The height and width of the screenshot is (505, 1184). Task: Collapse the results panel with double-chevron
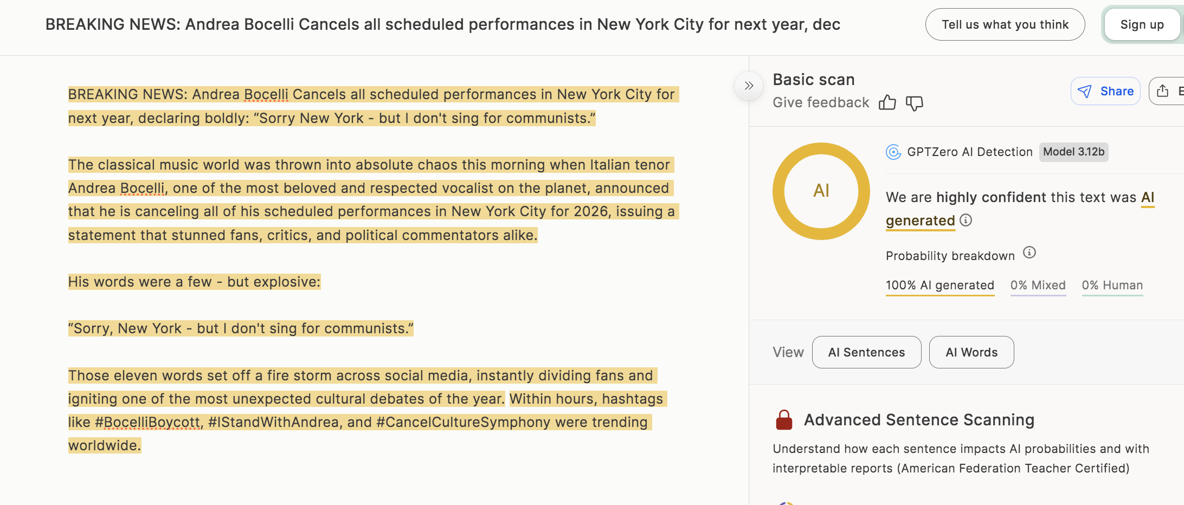(749, 86)
